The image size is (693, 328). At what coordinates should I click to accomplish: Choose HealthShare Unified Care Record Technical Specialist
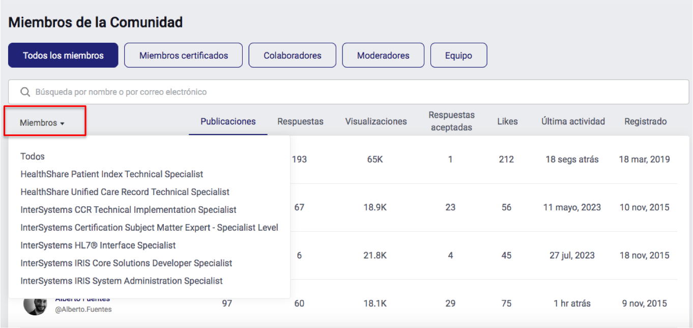125,192
